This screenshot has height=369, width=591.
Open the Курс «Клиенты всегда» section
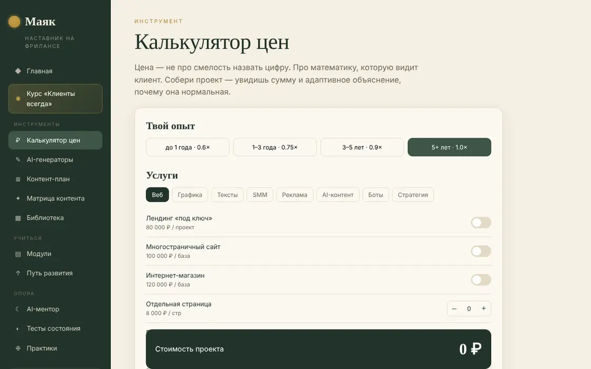click(55, 99)
